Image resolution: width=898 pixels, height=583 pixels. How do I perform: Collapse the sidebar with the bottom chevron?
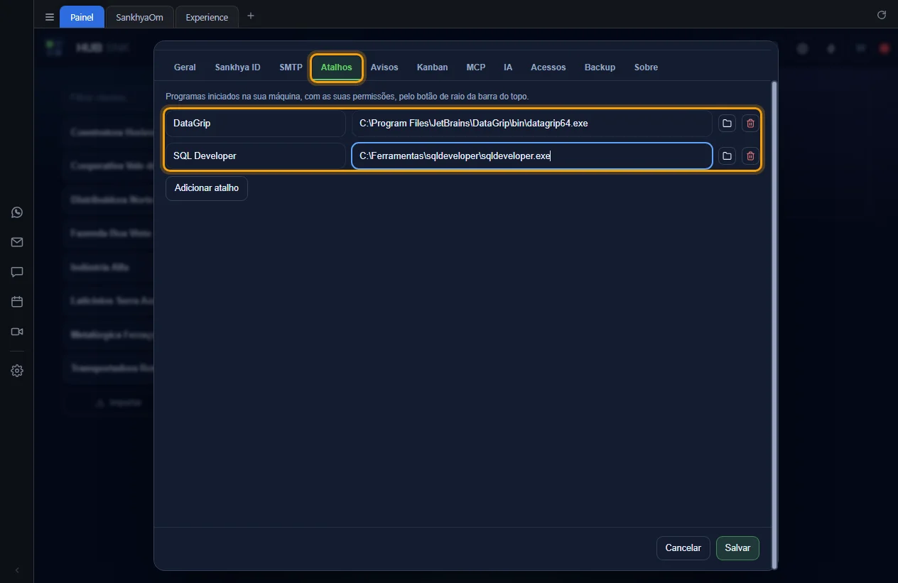pos(17,570)
